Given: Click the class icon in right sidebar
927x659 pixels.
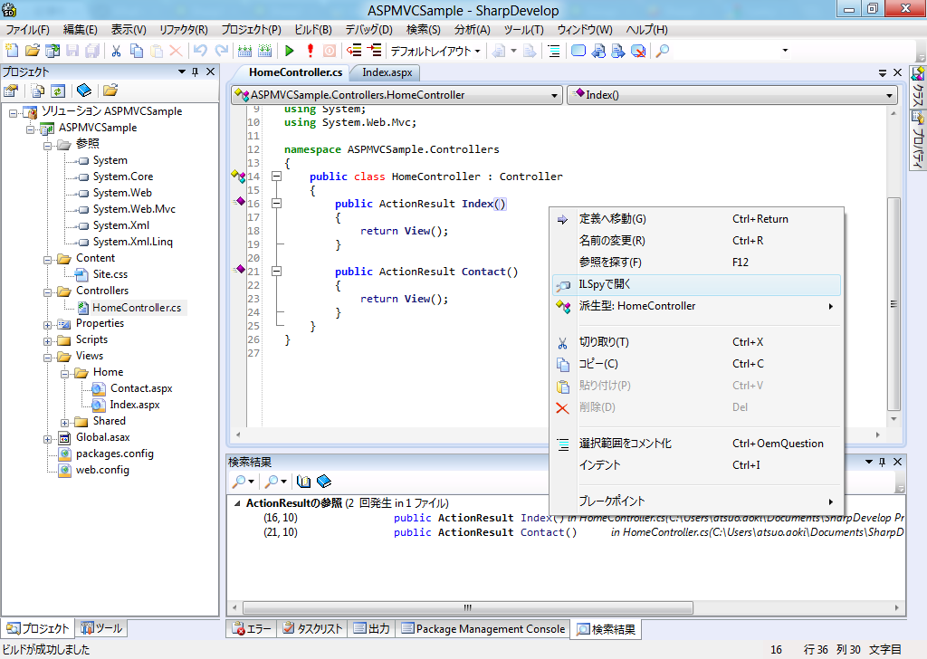Looking at the screenshot, I should [x=918, y=74].
